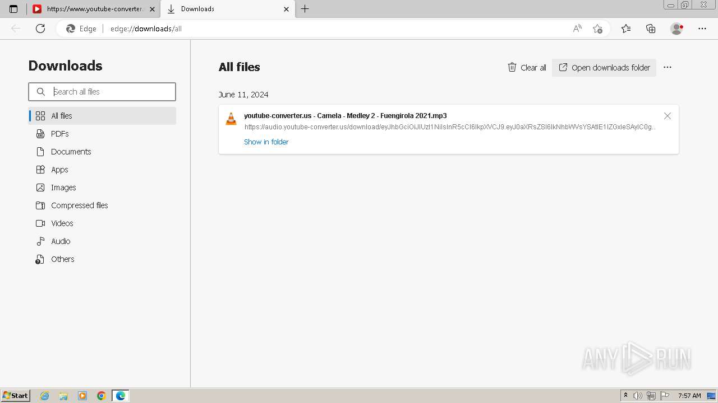Open File Explorer from taskbar
The width and height of the screenshot is (718, 403).
[x=63, y=396]
